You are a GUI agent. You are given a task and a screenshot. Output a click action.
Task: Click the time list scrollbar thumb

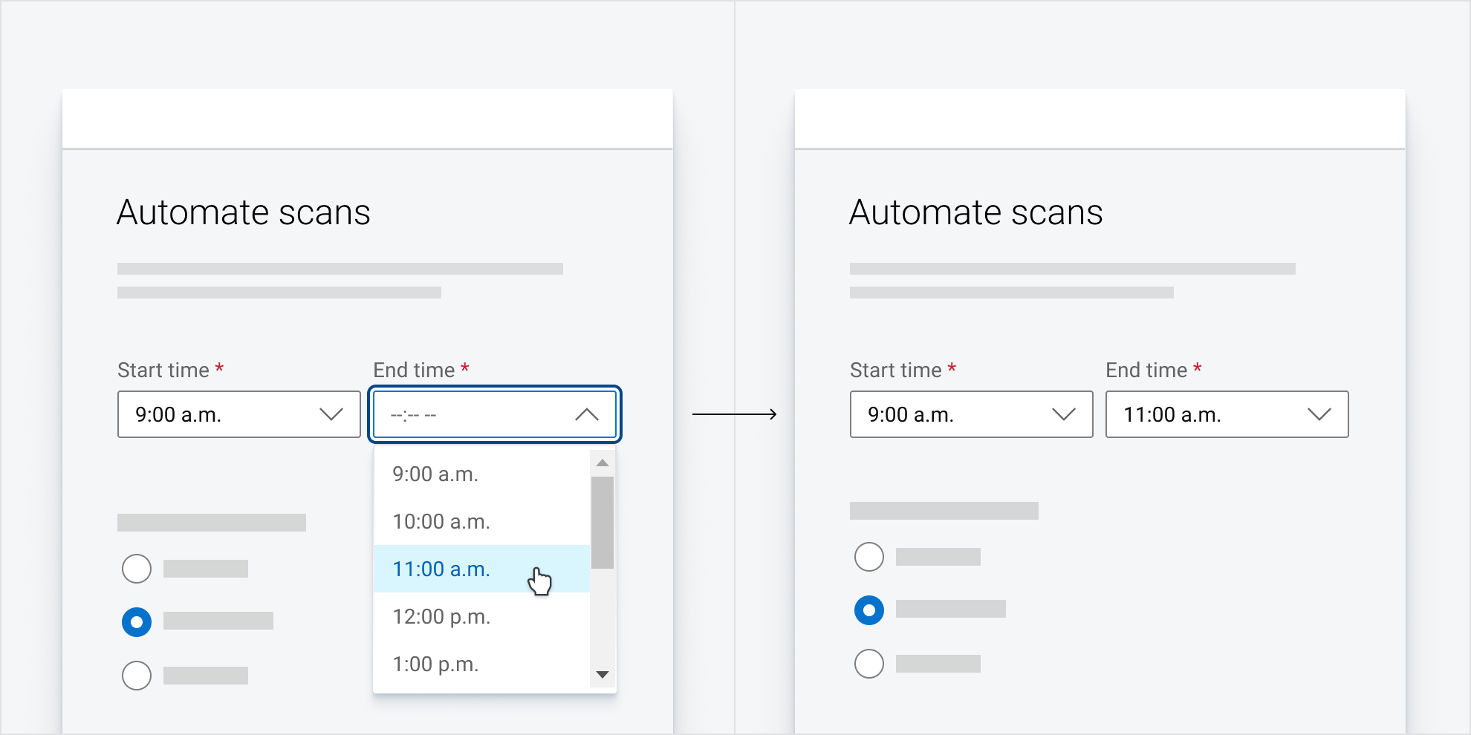pyautogui.click(x=603, y=523)
